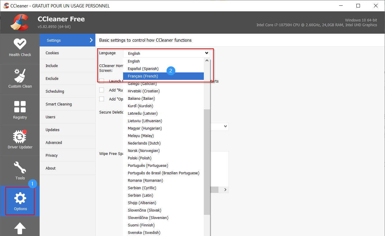The height and width of the screenshot is (236, 385).
Task: Choose Latviešu (Latvian) option
Action: (x=164, y=114)
